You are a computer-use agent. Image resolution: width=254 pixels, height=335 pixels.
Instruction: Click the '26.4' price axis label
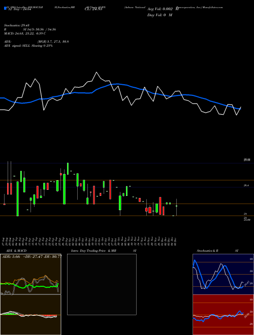[x=246, y=185]
